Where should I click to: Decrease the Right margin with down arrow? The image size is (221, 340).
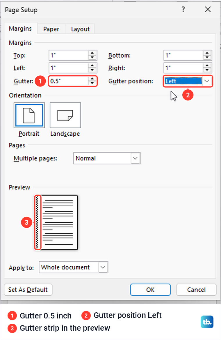coord(207,70)
